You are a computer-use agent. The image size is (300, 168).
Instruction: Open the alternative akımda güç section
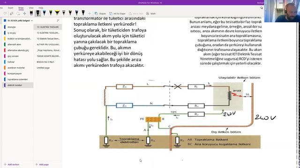coord(18,50)
